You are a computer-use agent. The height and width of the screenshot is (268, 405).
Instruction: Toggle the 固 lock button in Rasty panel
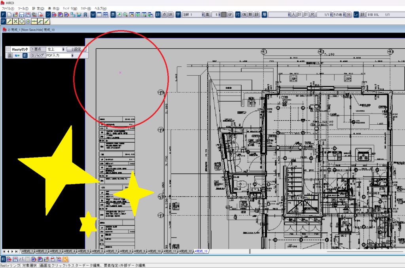tap(10, 55)
